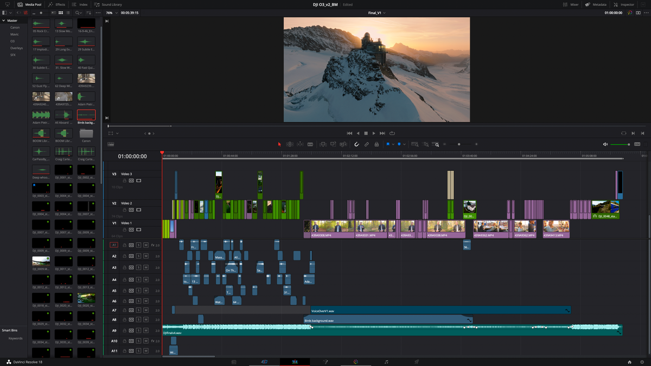Open the Fairlight music note page

tap(386, 362)
